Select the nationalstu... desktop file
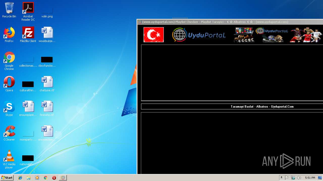 click(x=28, y=160)
